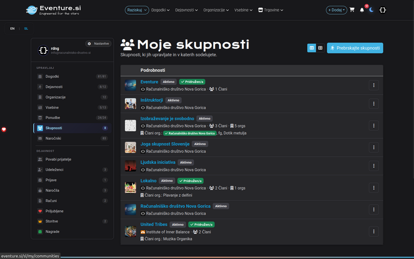The width and height of the screenshot is (414, 259).
Task: Switch to list view layout
Action: point(311,48)
